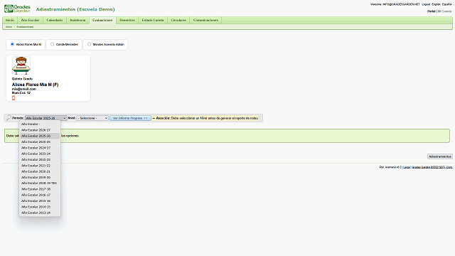The width and height of the screenshot is (455, 256).
Task: Open the Evaluaciones tab
Action: click(102, 20)
